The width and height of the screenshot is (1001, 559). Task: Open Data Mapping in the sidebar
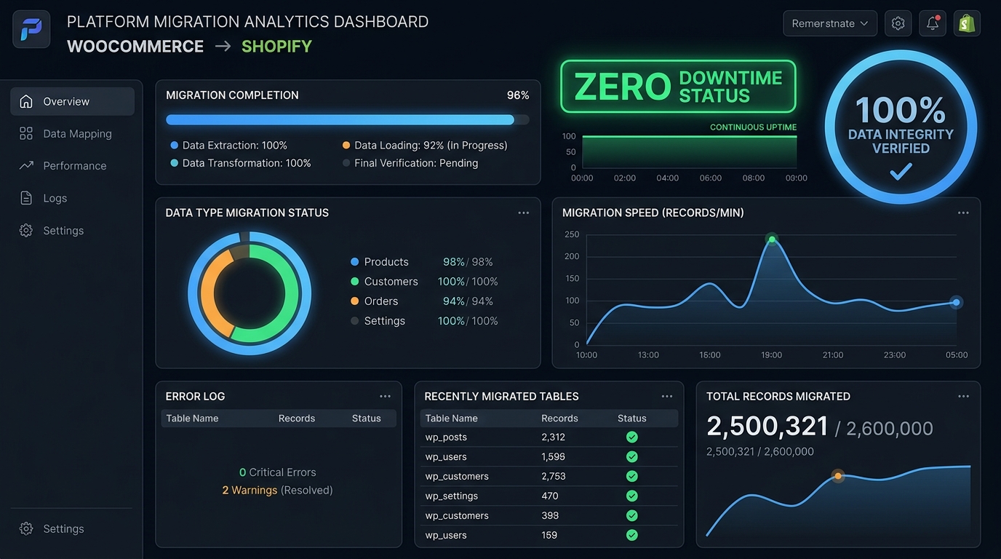click(x=73, y=134)
